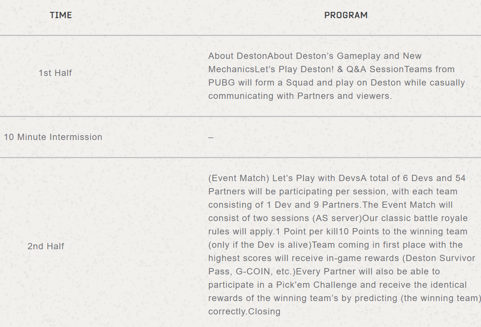Screen dimensions: 481x327
Task: Click 'communicating with Partners and viewers' line
Action: click(300, 96)
